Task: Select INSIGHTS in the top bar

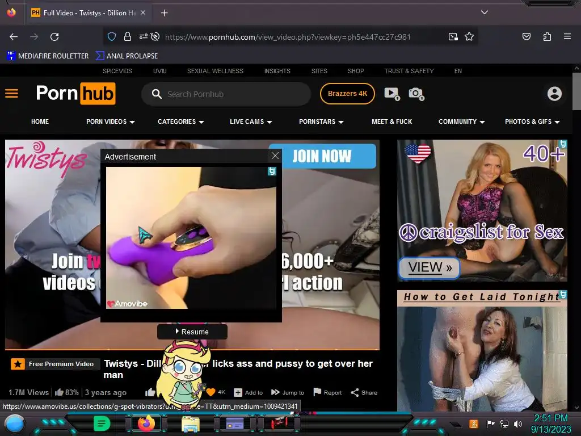Action: (277, 71)
